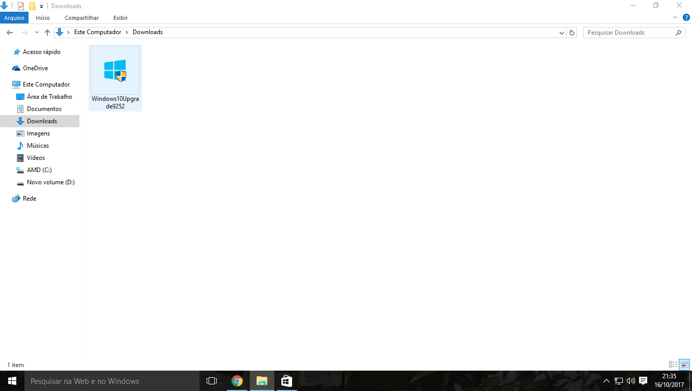Select the Novo volume (D:) drive

pos(50,182)
